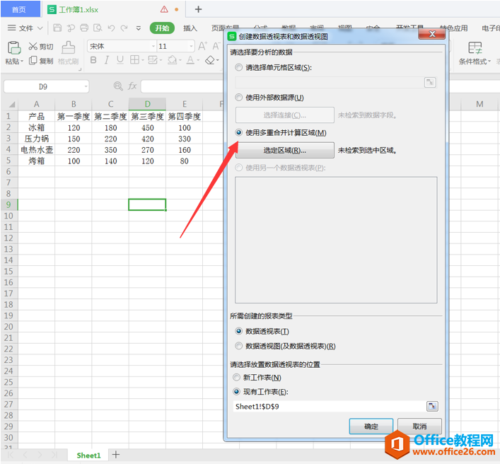Open the 文件 menu dropdown arrow
The height and width of the screenshot is (464, 500).
pyautogui.click(x=40, y=28)
